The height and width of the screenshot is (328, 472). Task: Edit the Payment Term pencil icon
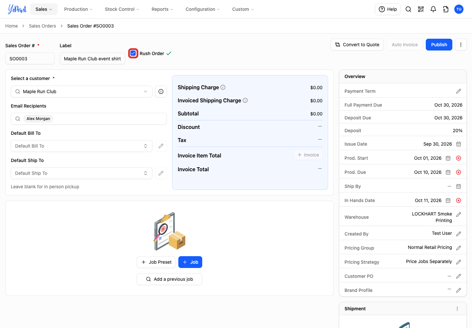click(x=459, y=91)
